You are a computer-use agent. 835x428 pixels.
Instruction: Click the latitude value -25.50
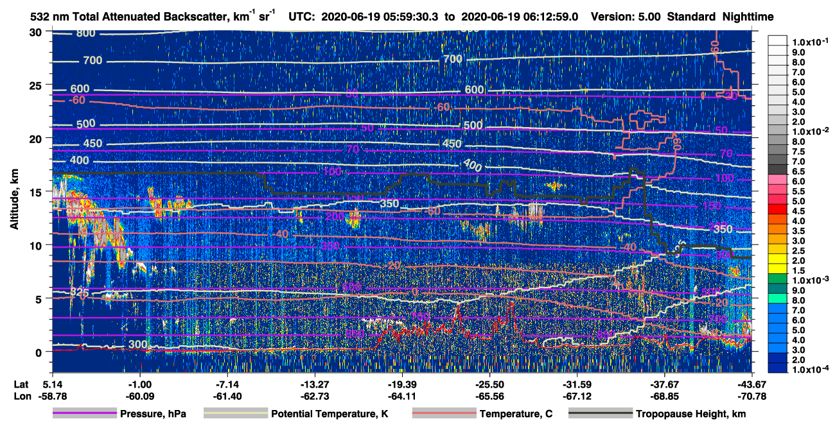pyautogui.click(x=489, y=384)
